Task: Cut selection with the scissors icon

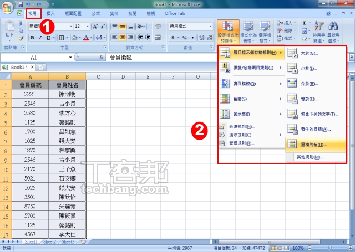Action: tap(21, 23)
